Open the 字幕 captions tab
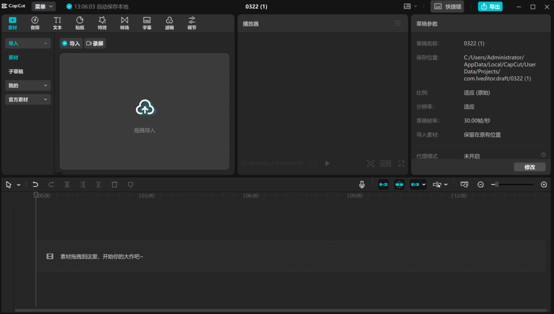 [x=147, y=23]
